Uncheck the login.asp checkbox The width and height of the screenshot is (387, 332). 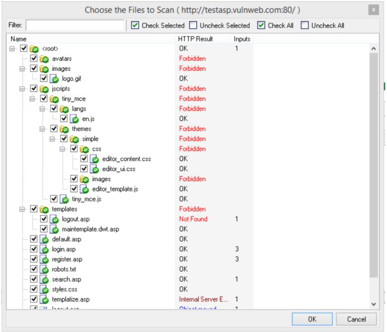click(x=34, y=249)
